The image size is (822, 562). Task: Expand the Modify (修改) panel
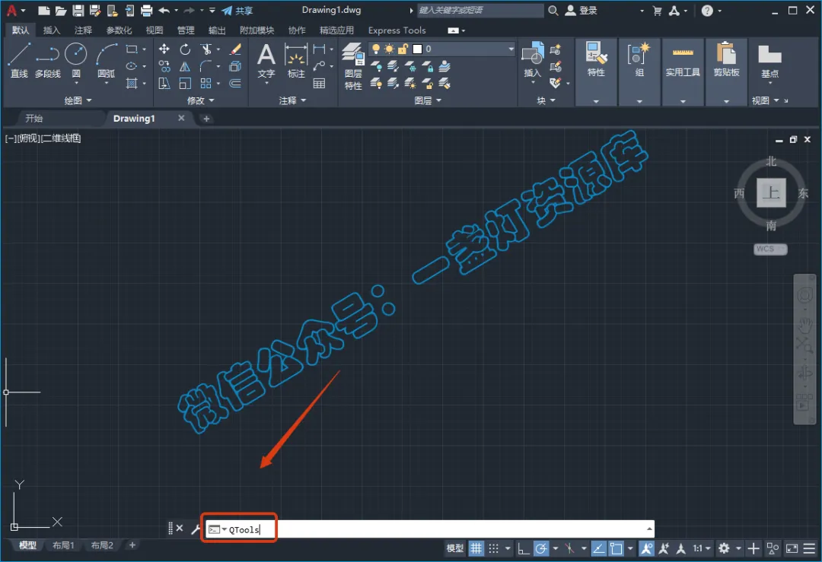[x=200, y=100]
